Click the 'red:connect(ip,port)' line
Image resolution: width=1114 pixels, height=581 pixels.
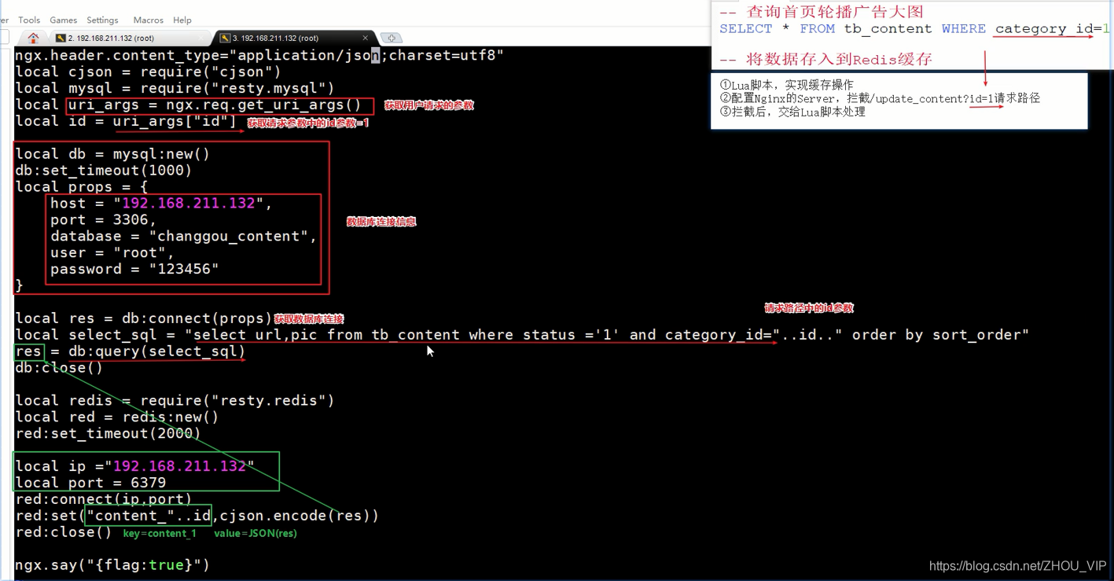click(x=104, y=499)
